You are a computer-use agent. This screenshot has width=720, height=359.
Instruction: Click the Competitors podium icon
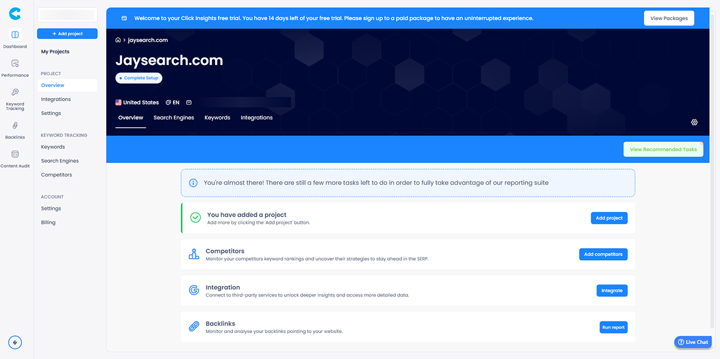194,254
